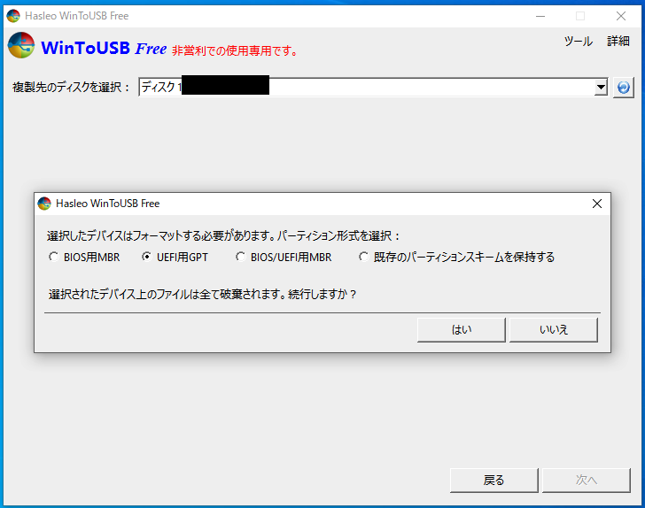Viewport: 645px width, 508px height.
Task: Click the ディスク 1 combo box field
Action: [373, 87]
